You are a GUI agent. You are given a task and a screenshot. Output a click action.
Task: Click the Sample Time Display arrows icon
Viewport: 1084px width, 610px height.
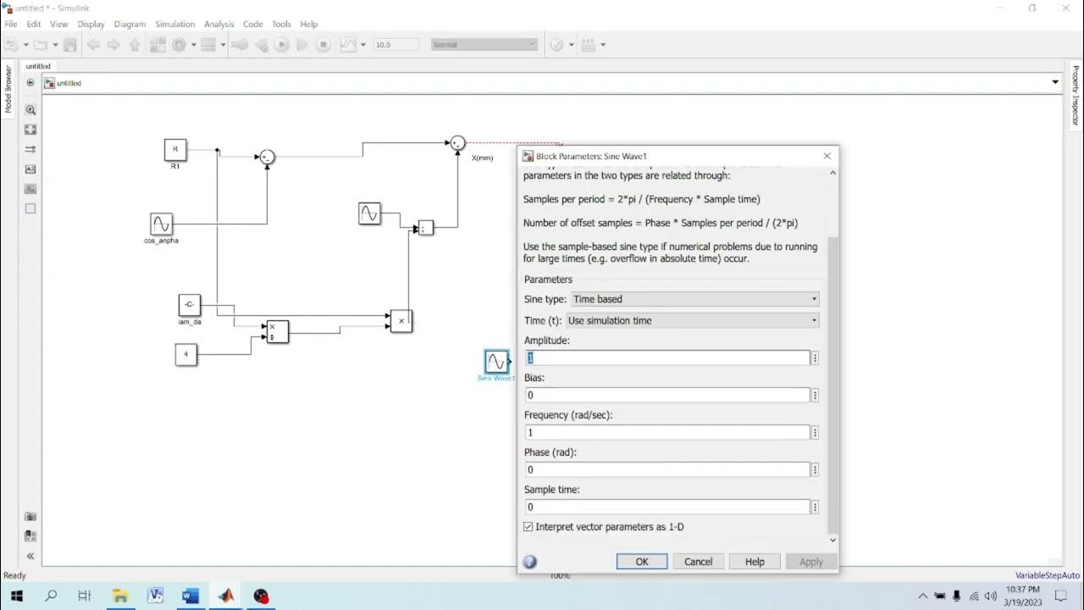[30, 149]
